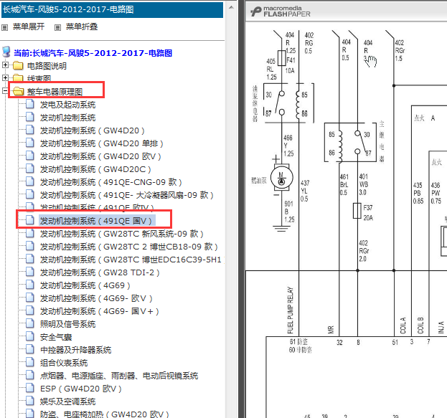Open 491QE- 大冷凝器风扇-09 款 entry
The image size is (447, 418).
coord(127,195)
